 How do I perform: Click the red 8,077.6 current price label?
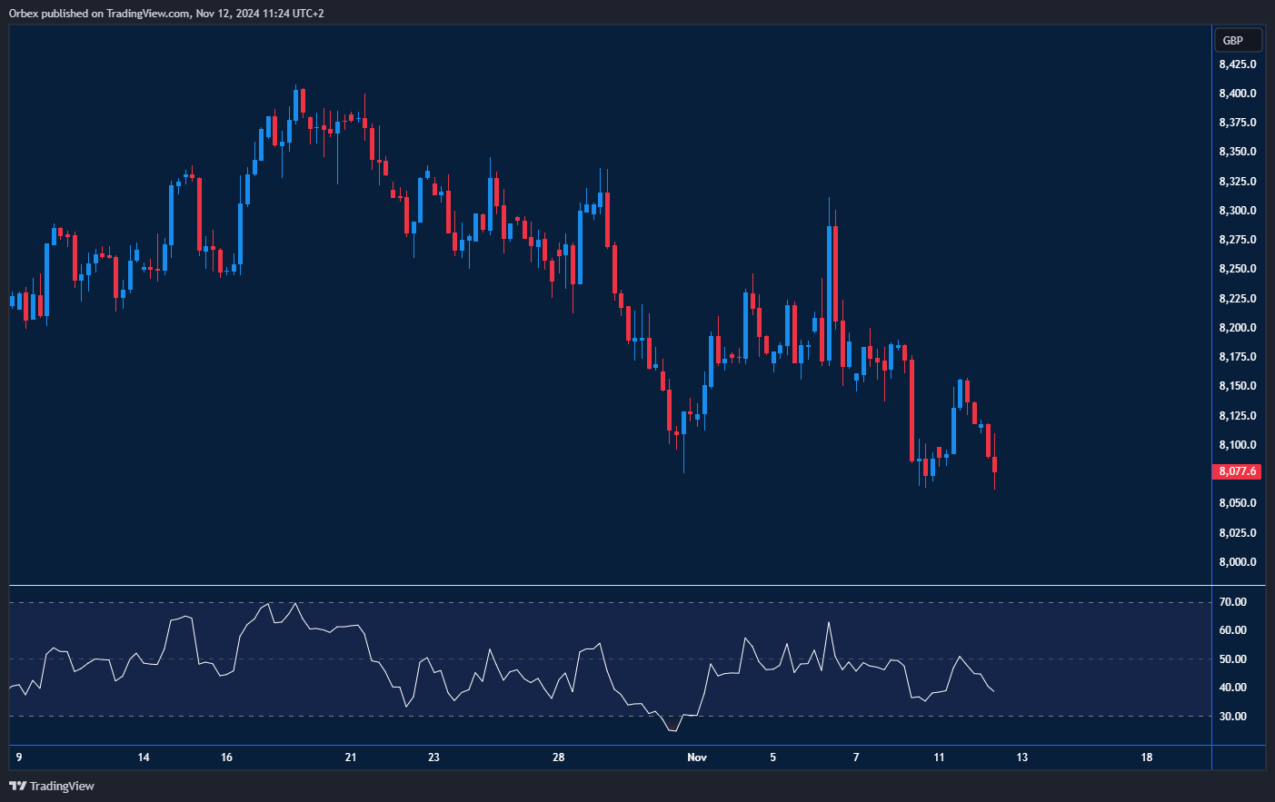(x=1237, y=471)
